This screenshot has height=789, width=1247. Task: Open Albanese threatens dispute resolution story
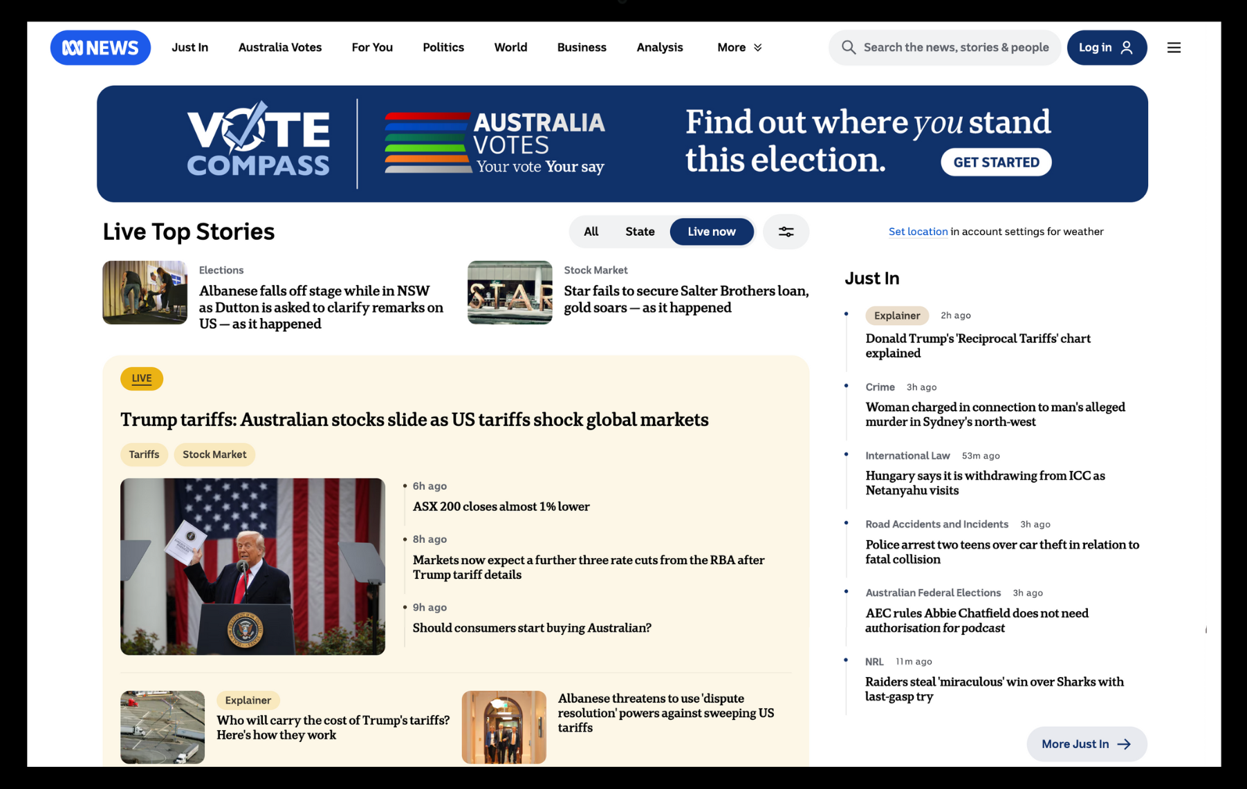[x=665, y=713]
